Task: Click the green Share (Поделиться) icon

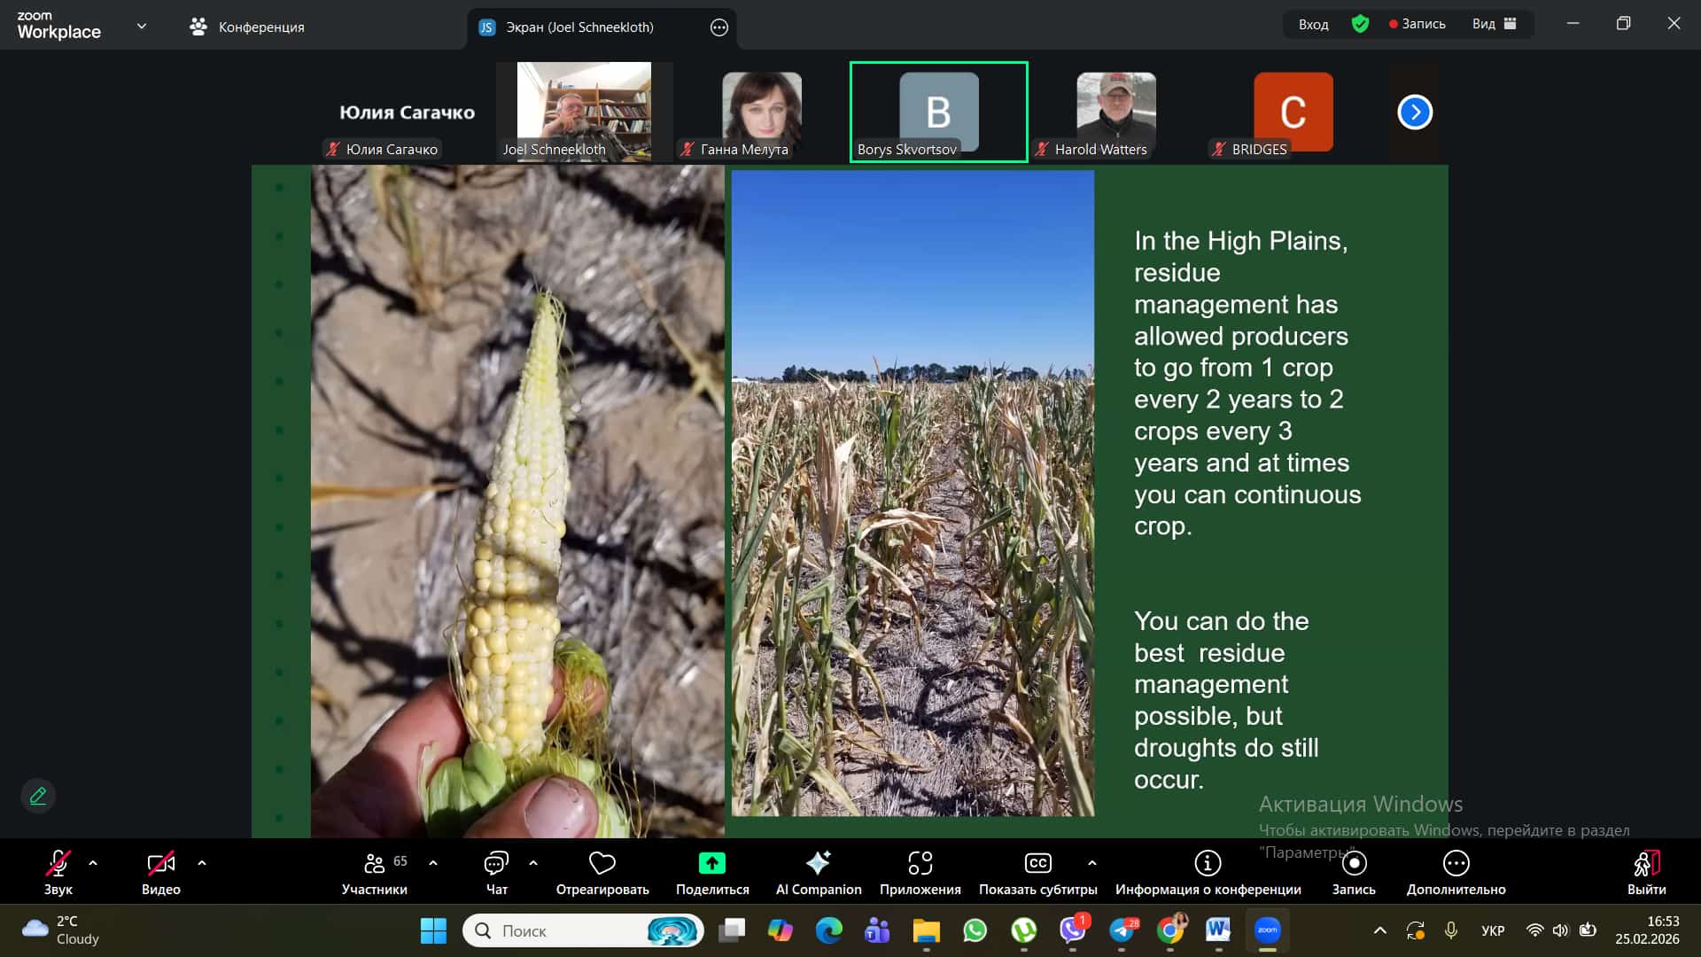Action: (711, 864)
